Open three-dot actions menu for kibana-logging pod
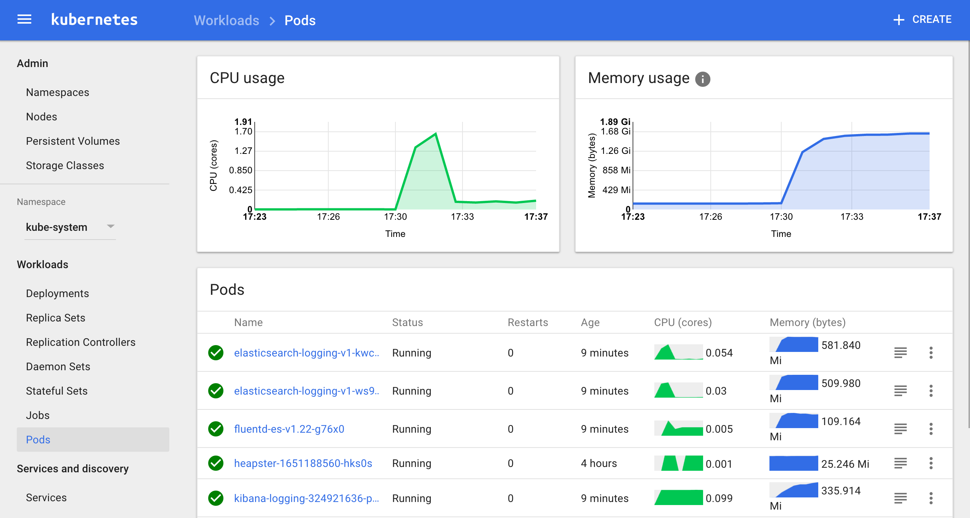 tap(931, 498)
